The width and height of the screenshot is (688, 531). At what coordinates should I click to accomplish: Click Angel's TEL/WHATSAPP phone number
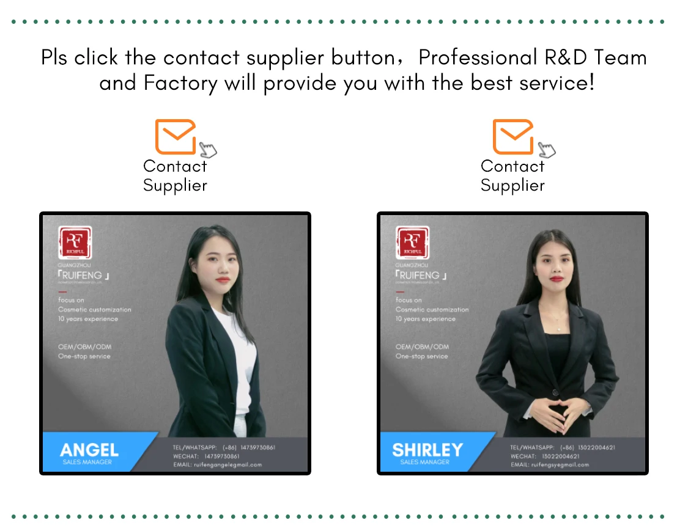249,448
